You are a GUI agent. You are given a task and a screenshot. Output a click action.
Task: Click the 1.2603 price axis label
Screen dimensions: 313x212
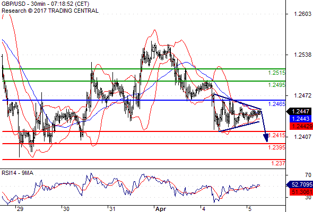pyautogui.click(x=302, y=14)
